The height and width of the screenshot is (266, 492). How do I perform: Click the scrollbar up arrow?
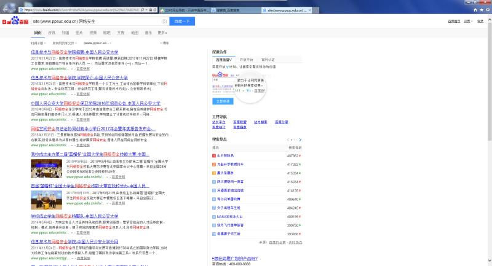[x=490, y=20]
